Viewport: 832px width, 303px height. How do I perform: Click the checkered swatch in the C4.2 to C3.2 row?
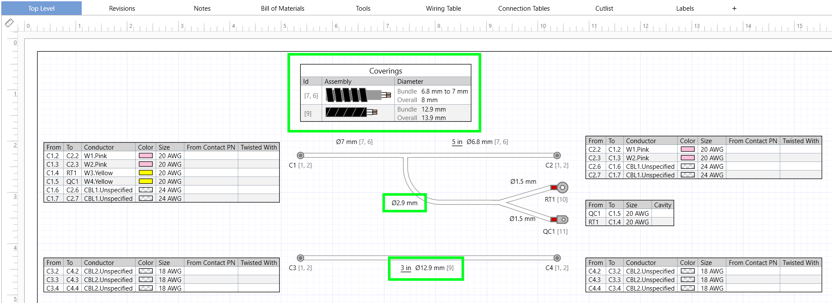coord(688,271)
